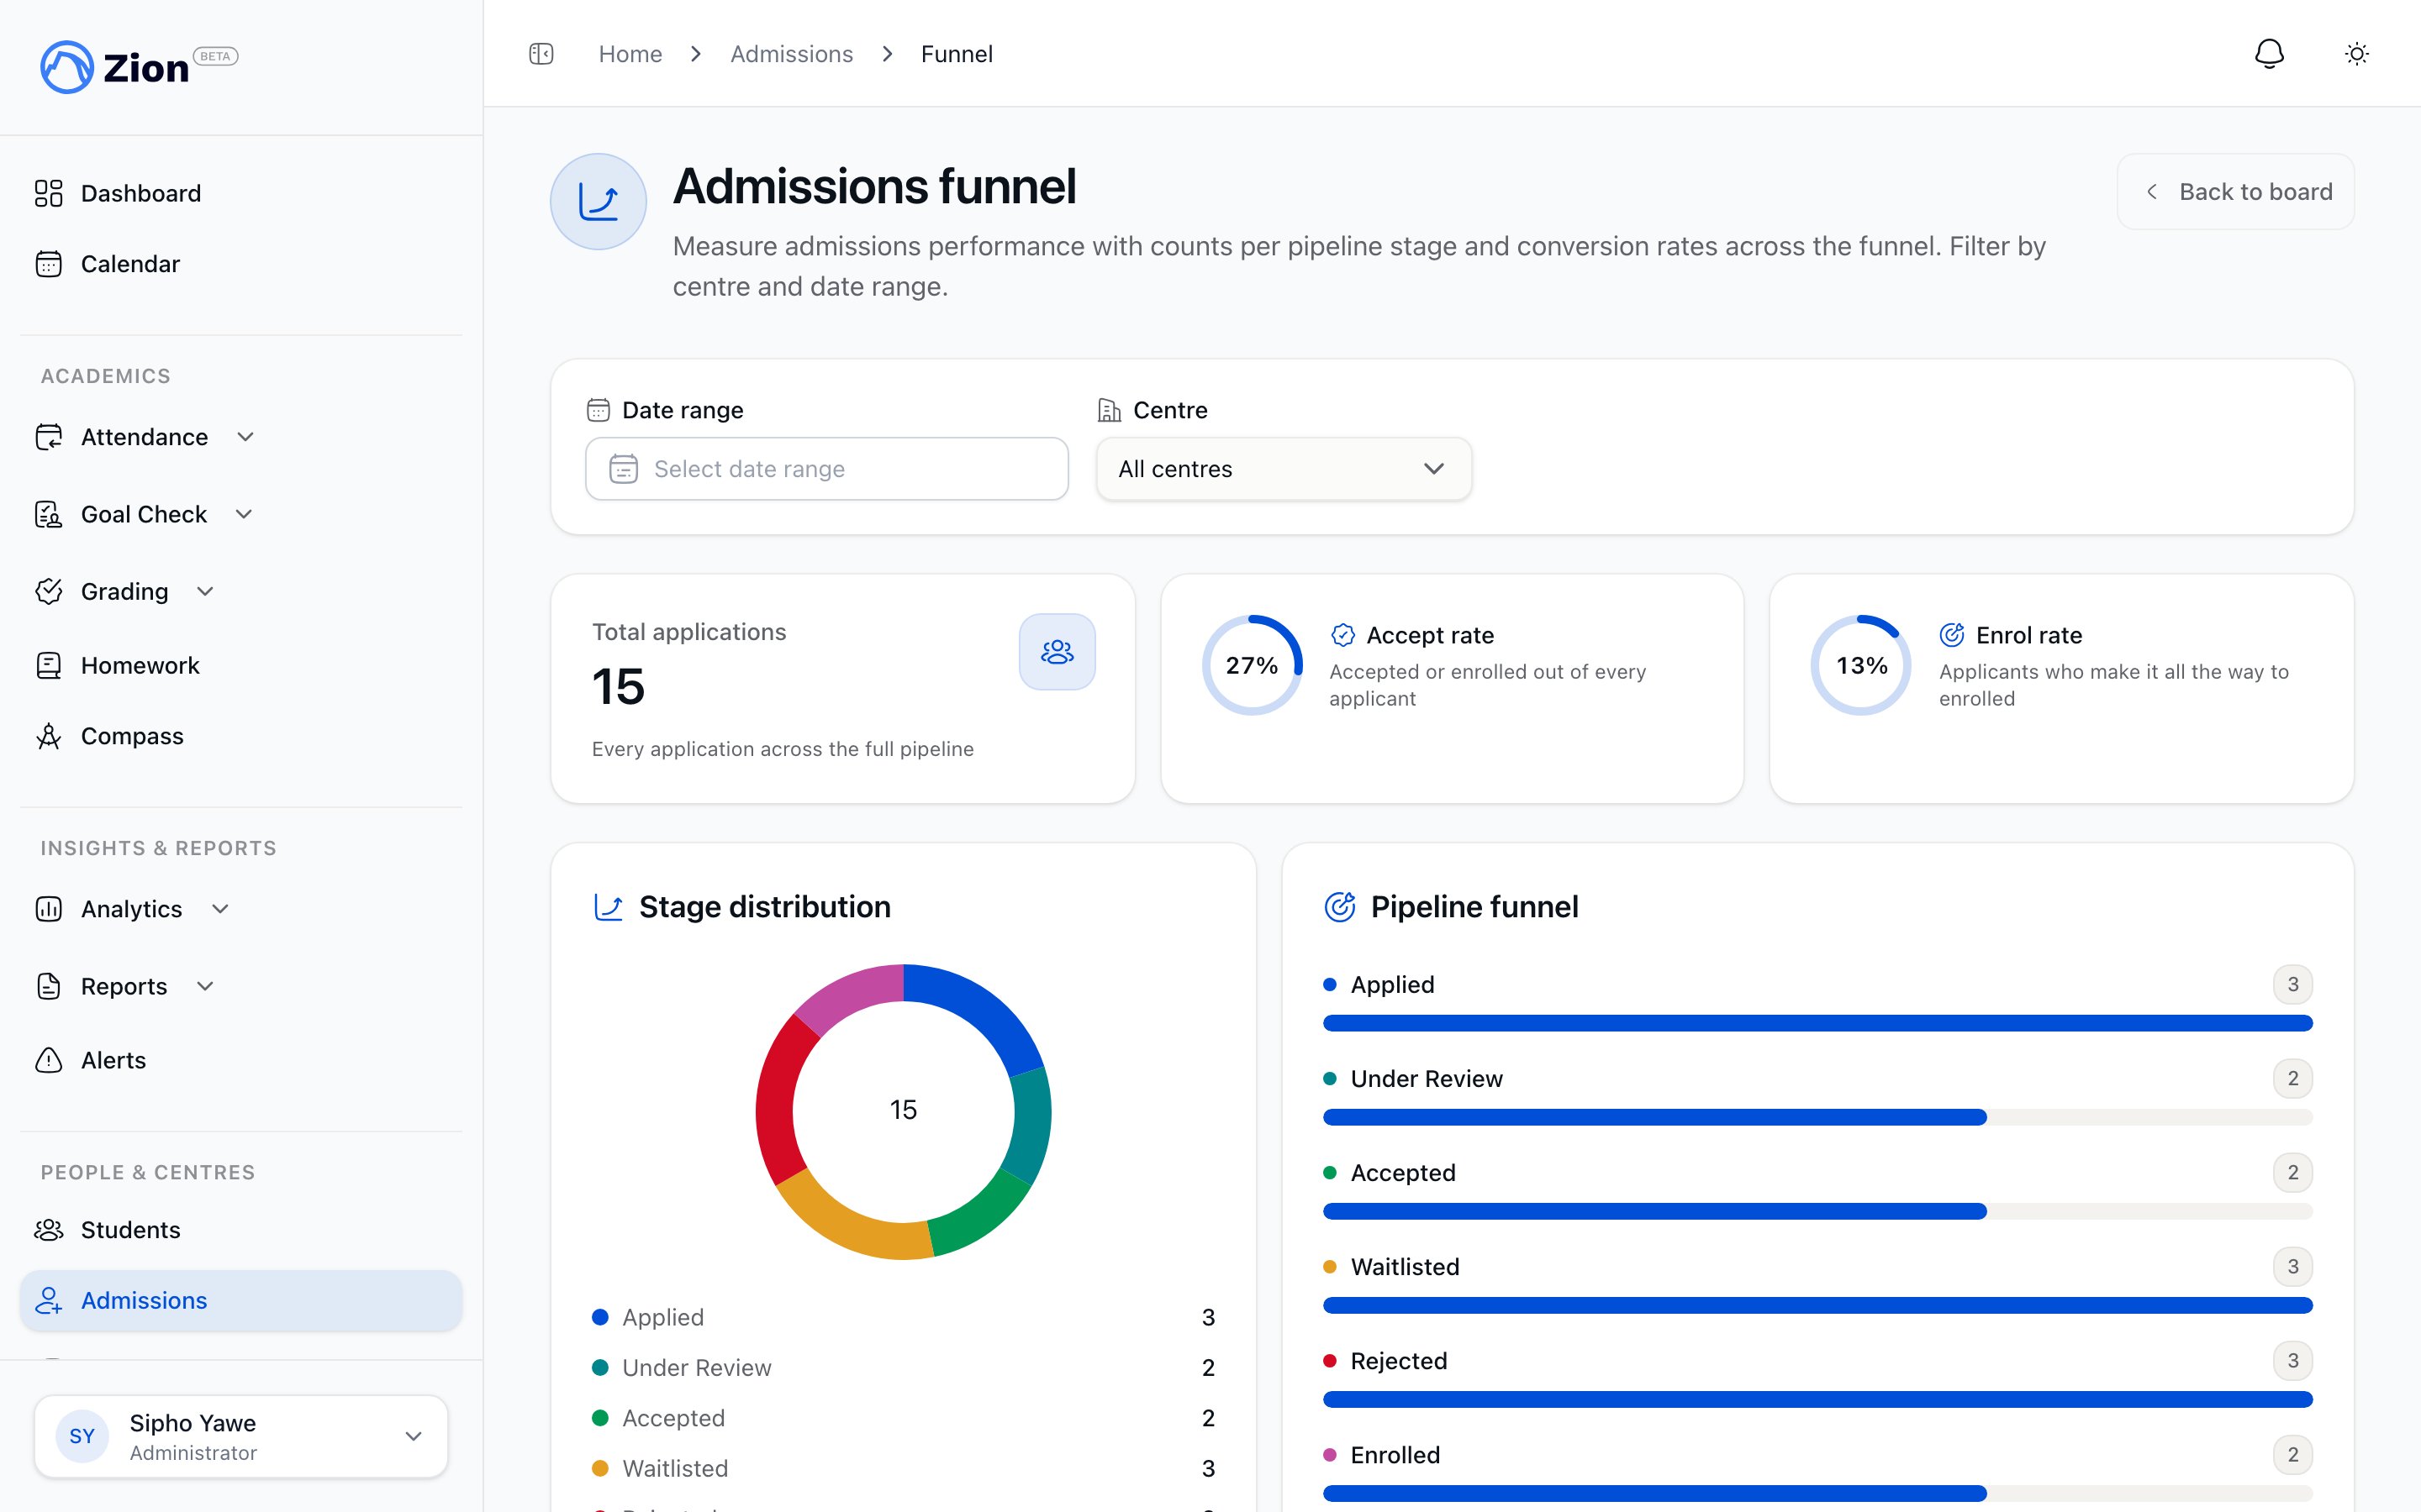2421x1512 pixels.
Task: Click the Admissions funnel header chart icon
Action: click(599, 201)
